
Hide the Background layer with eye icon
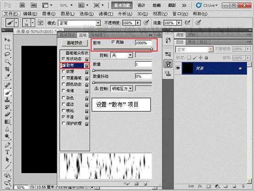pos(178,68)
